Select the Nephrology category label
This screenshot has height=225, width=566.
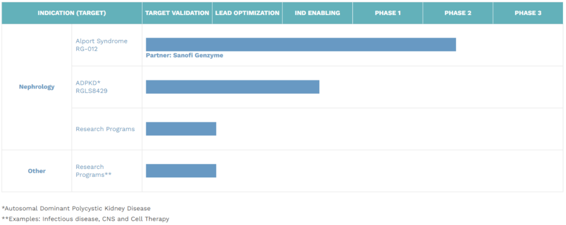[37, 87]
